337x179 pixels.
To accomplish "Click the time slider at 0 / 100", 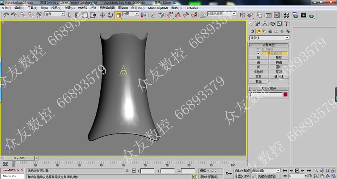I will [x=19, y=158].
